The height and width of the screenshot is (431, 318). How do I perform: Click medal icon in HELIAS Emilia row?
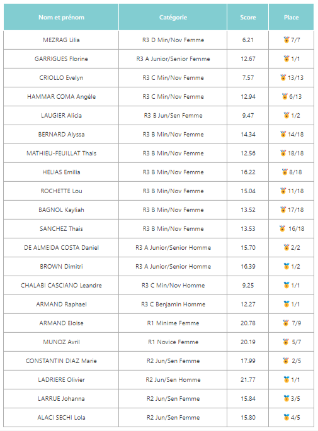(x=285, y=172)
